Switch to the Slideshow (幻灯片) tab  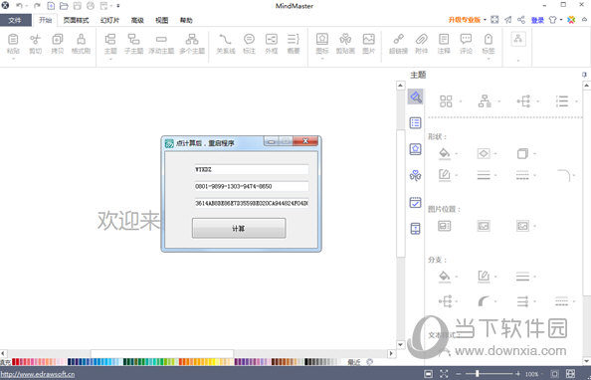(x=109, y=20)
